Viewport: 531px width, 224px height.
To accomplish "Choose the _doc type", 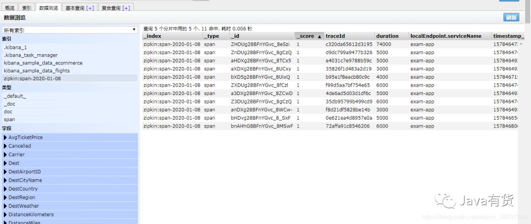I will pyautogui.click(x=70, y=104).
